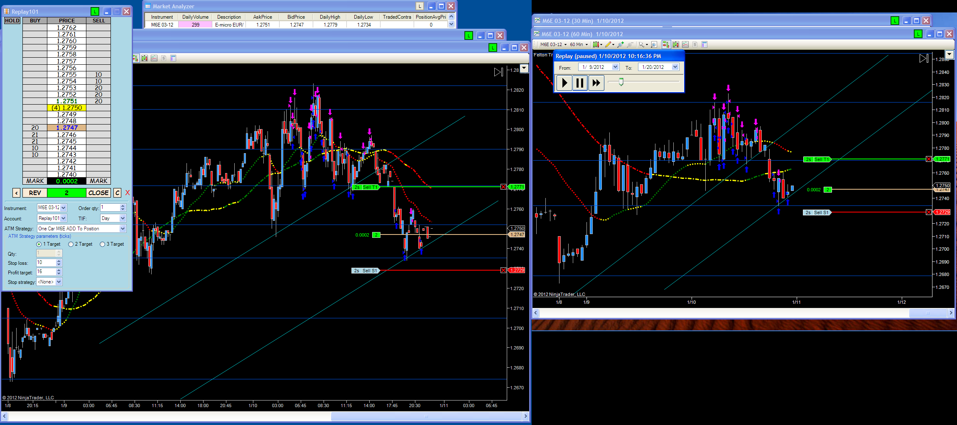
Task: Cancel the Sell T1 order on left chart
Action: click(503, 187)
